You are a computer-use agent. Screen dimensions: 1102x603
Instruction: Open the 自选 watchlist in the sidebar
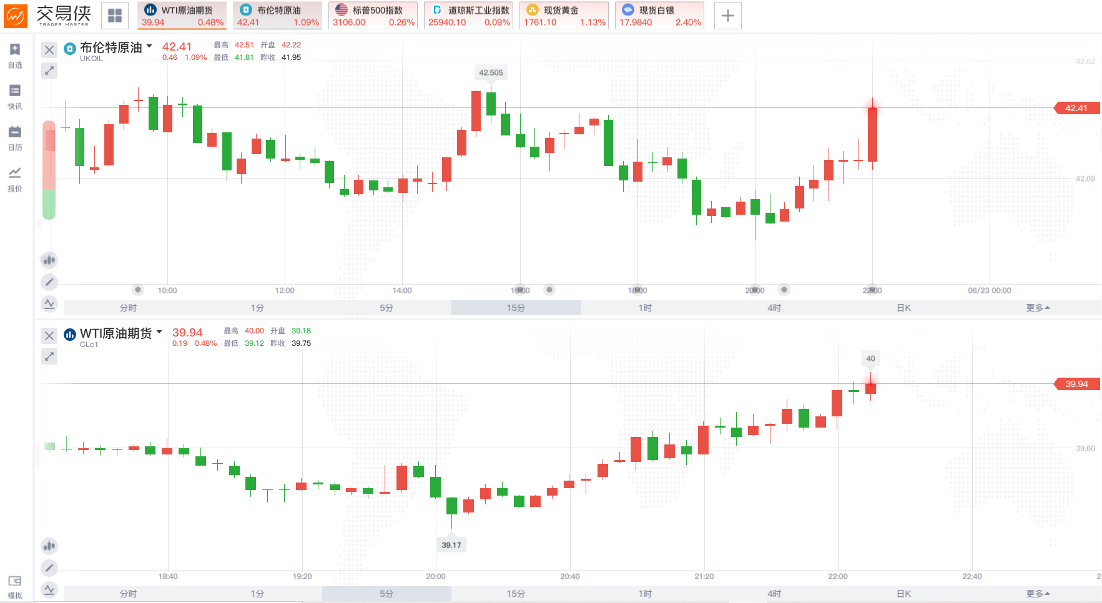click(x=15, y=55)
